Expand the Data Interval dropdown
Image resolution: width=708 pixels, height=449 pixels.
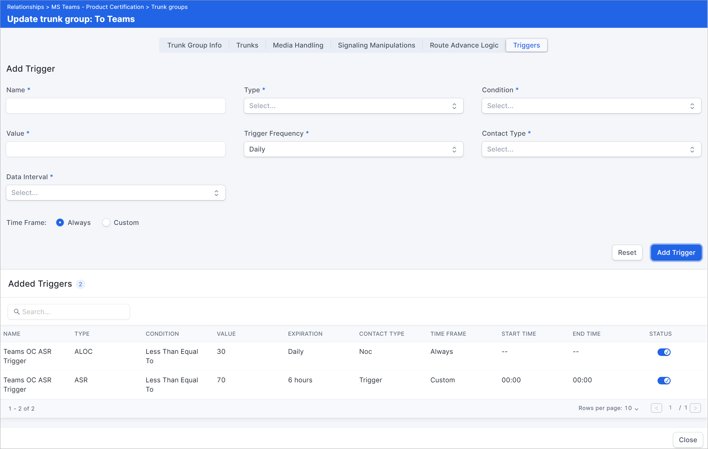click(x=116, y=193)
